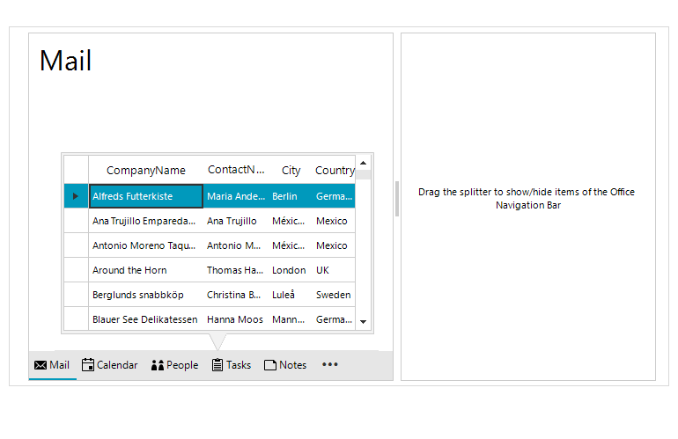Click the Berlin city cell
678x439 pixels.
291,196
